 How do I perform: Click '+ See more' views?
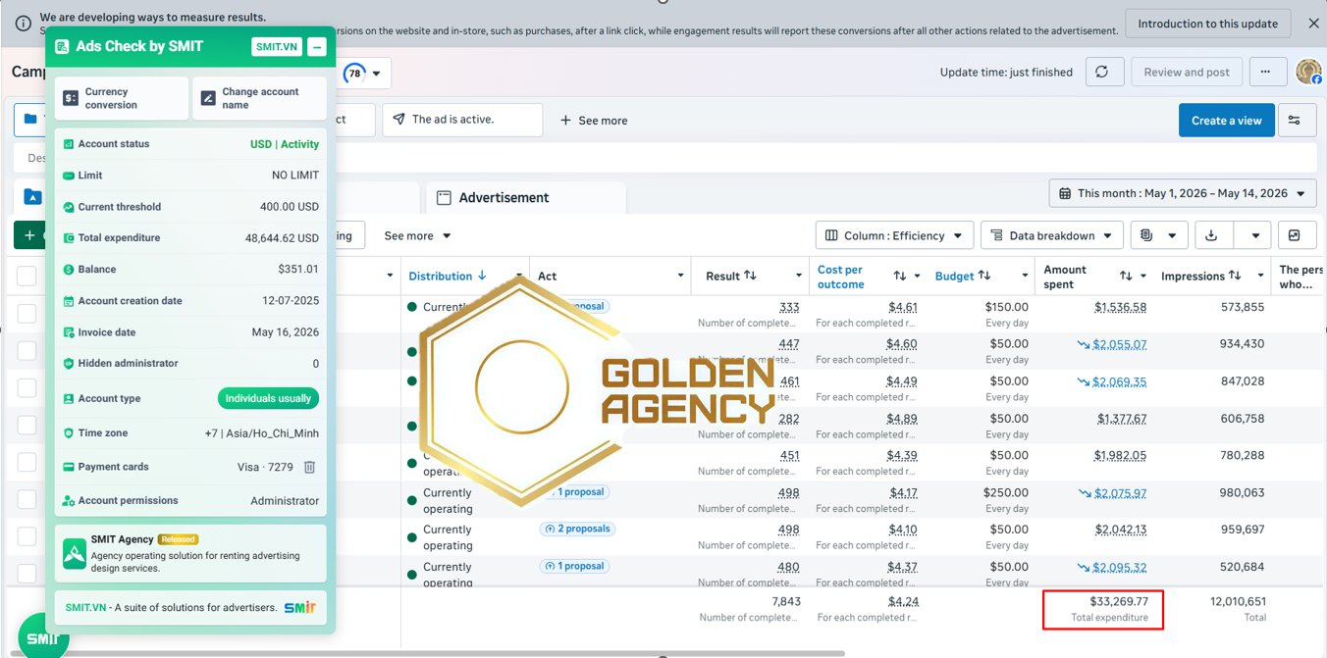click(594, 121)
